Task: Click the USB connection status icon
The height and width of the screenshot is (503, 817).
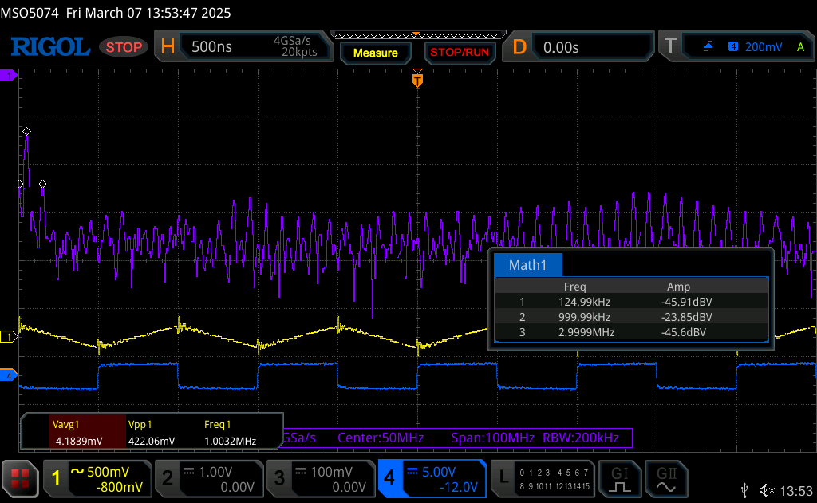Action: 744,489
